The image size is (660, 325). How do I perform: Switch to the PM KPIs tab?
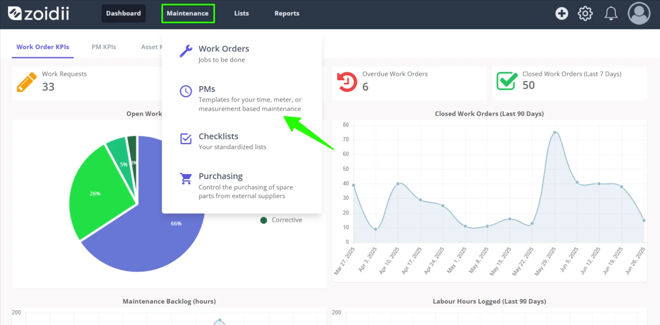coord(104,47)
